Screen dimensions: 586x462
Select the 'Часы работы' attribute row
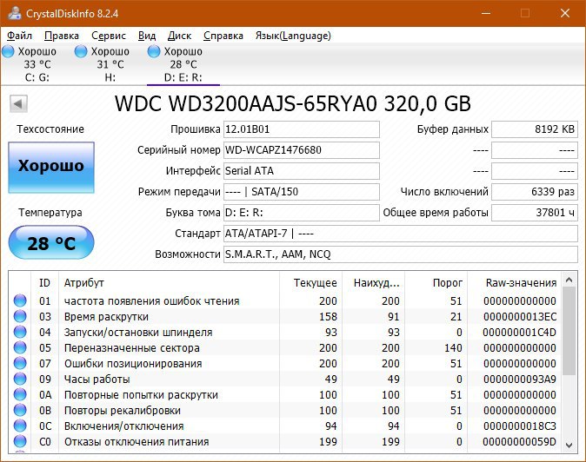click(x=285, y=379)
